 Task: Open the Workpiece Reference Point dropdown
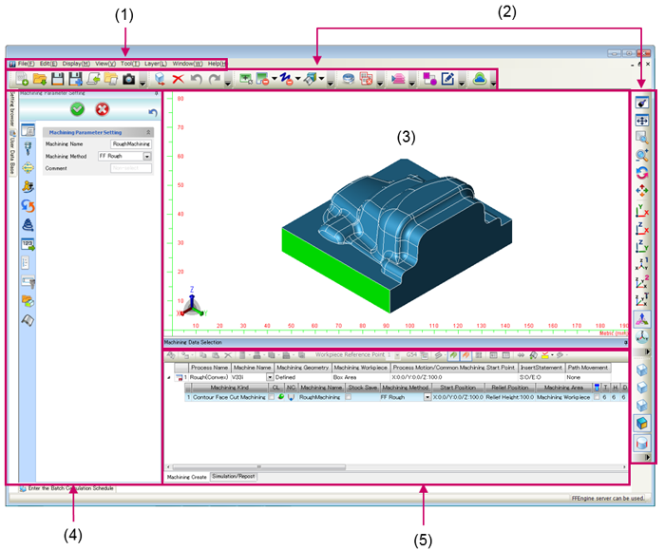coord(397,355)
